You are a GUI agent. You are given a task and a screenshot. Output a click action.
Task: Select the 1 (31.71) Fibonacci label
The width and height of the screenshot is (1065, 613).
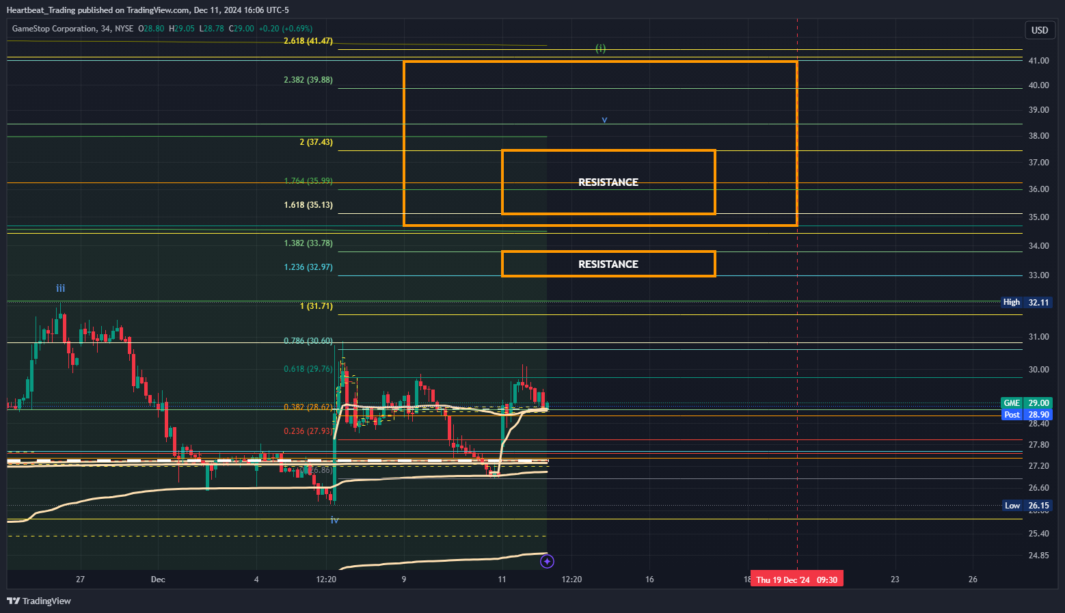coord(316,306)
